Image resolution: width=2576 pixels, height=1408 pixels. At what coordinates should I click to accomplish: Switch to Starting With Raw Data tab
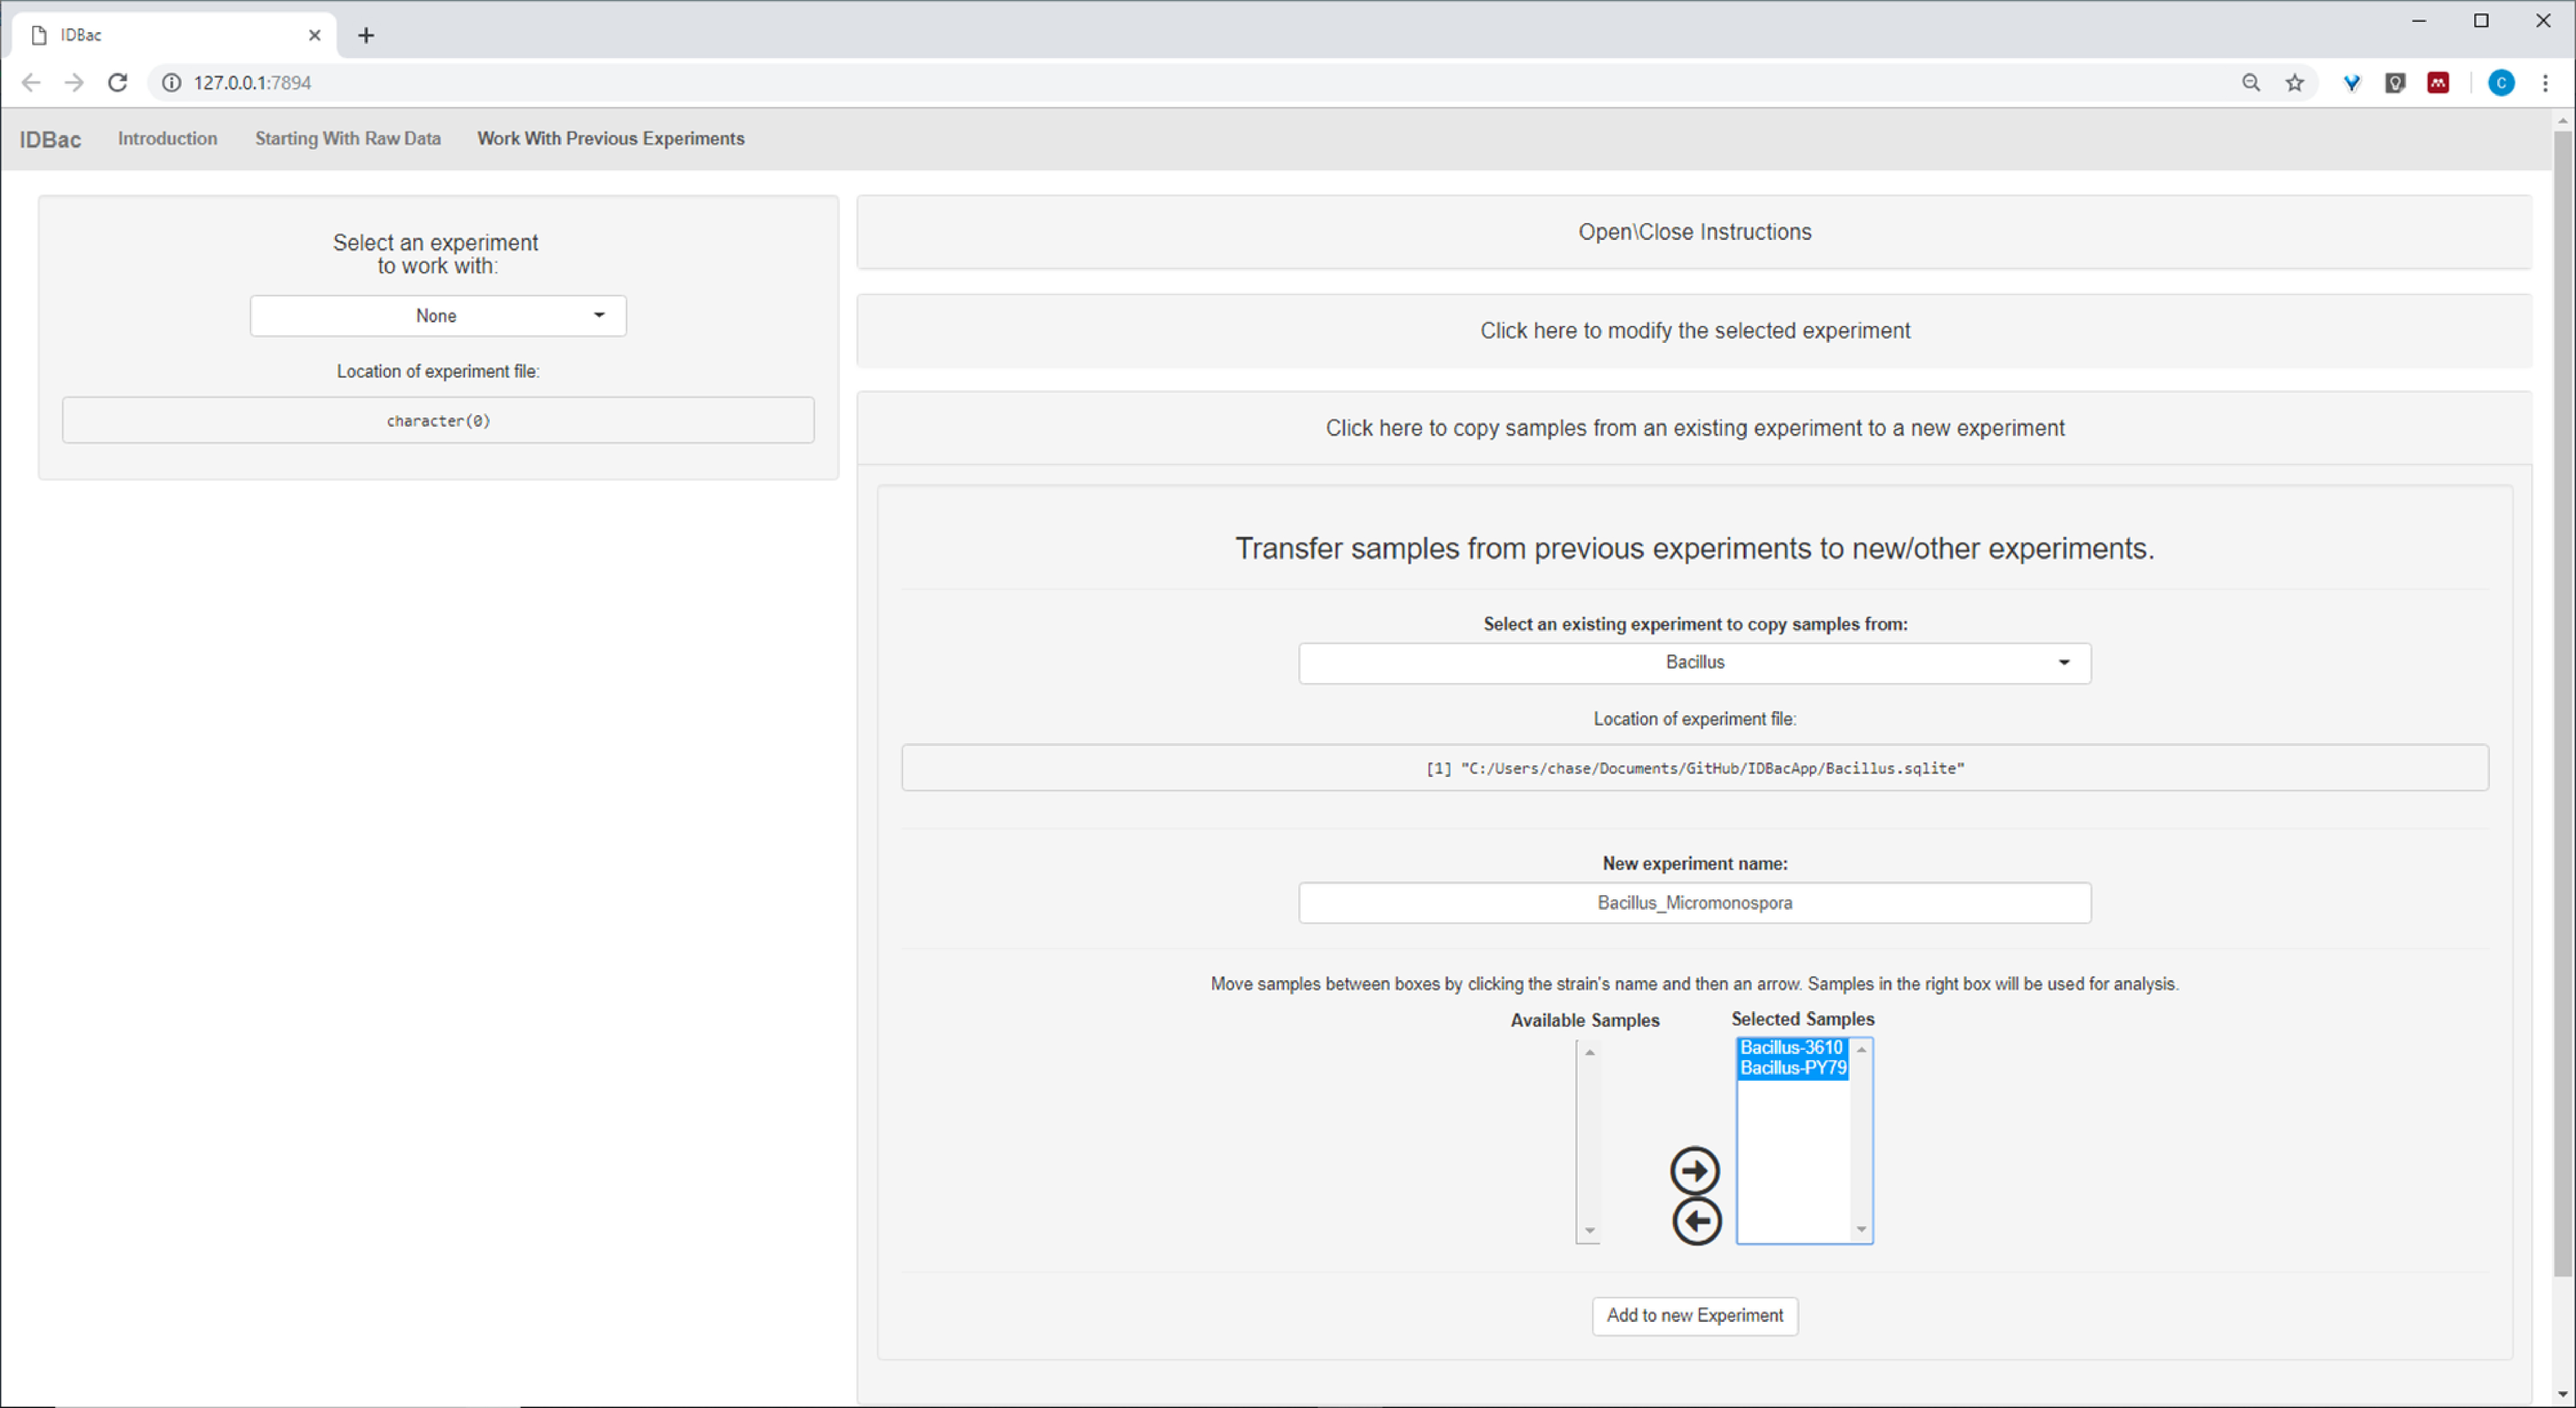[347, 139]
